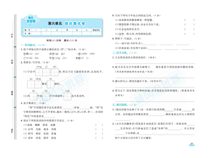Click the 综合提优卷 bubble-style title text
This screenshot has width=210, height=158.
point(75,23)
